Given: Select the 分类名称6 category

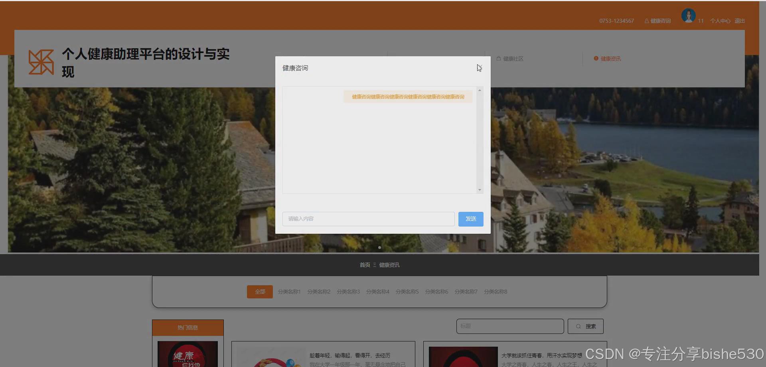Looking at the screenshot, I should [437, 292].
